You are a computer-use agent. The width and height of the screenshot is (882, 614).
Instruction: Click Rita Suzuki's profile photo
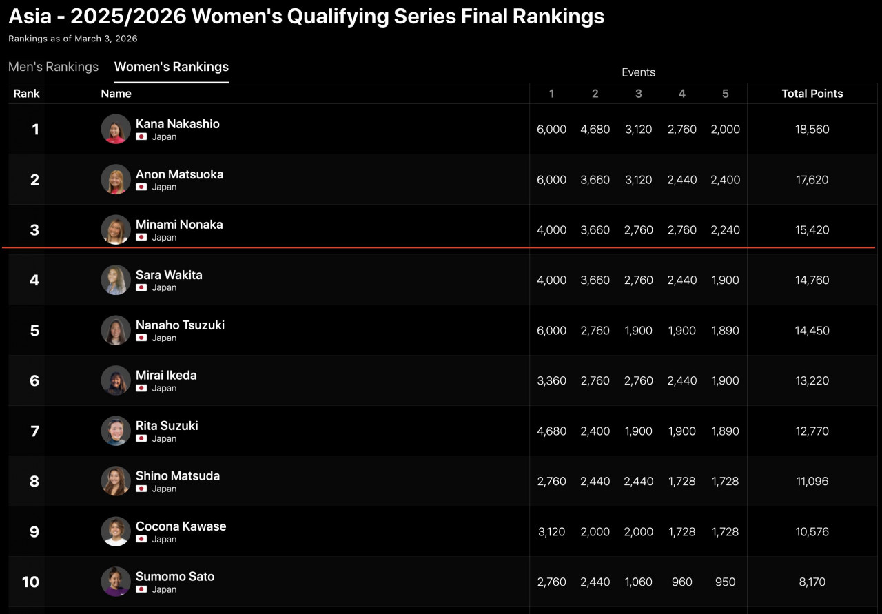tap(116, 431)
